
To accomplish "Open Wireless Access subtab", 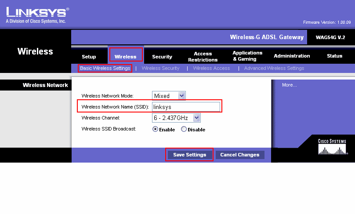I will (211, 68).
